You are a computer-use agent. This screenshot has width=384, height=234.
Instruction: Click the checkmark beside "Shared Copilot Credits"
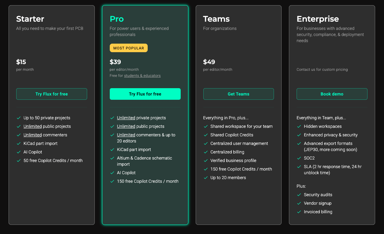click(206, 135)
